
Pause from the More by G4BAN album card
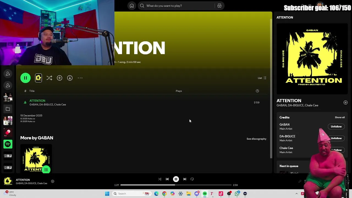coord(46,170)
